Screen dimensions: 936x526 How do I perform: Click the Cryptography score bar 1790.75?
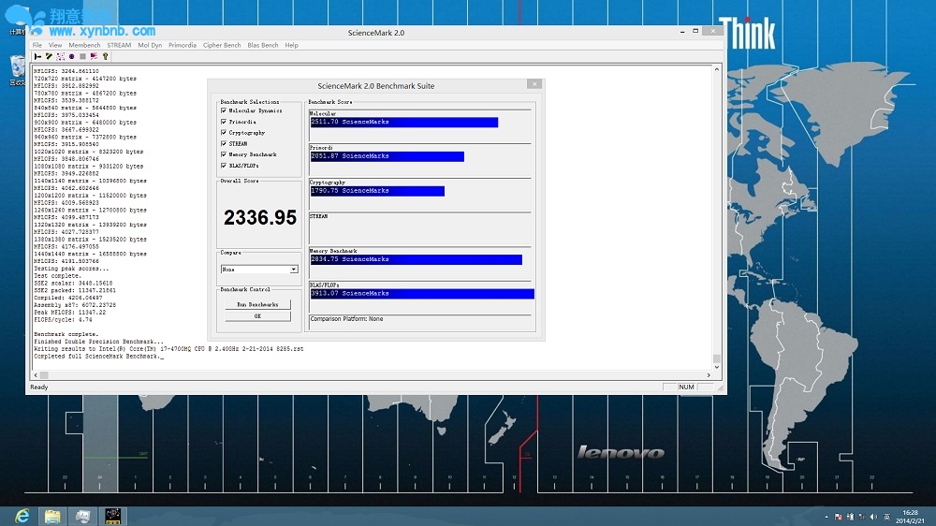pos(376,191)
